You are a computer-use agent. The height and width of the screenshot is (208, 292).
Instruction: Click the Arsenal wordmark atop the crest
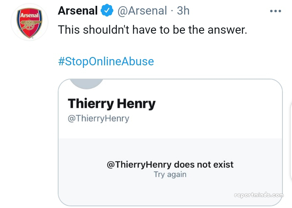tap(29, 15)
